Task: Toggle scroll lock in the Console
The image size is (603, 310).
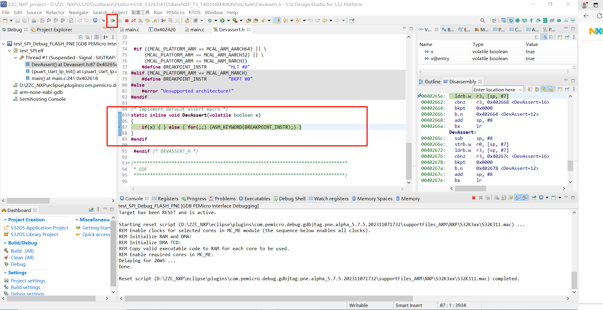Action: 504,198
